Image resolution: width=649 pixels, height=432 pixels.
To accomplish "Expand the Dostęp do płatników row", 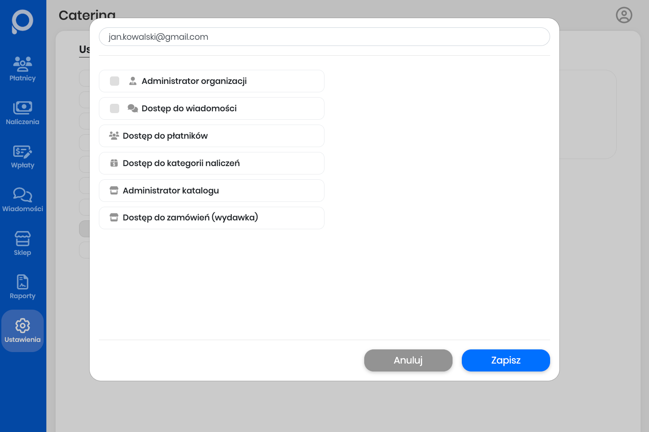I will pyautogui.click(x=211, y=136).
